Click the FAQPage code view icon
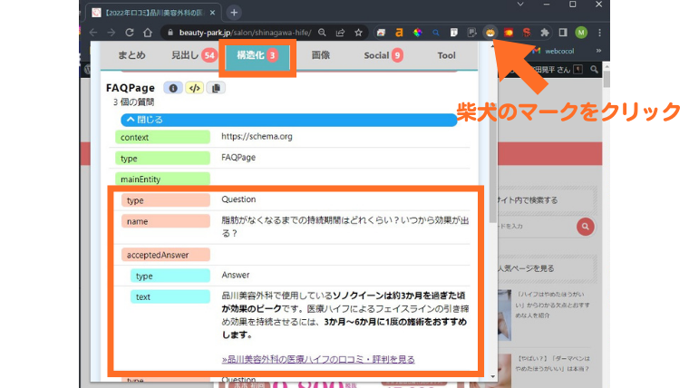The width and height of the screenshot is (689, 388). point(193,88)
